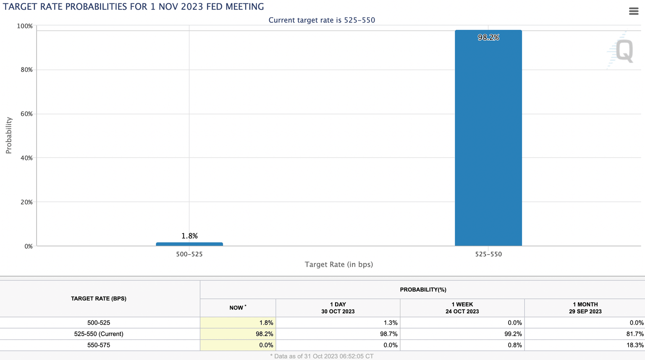The height and width of the screenshot is (360, 645).
Task: Click the data-as-of footnote text
Action: (x=322, y=356)
